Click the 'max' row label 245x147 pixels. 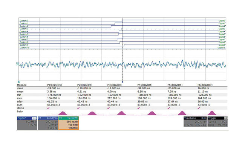coord(19,98)
